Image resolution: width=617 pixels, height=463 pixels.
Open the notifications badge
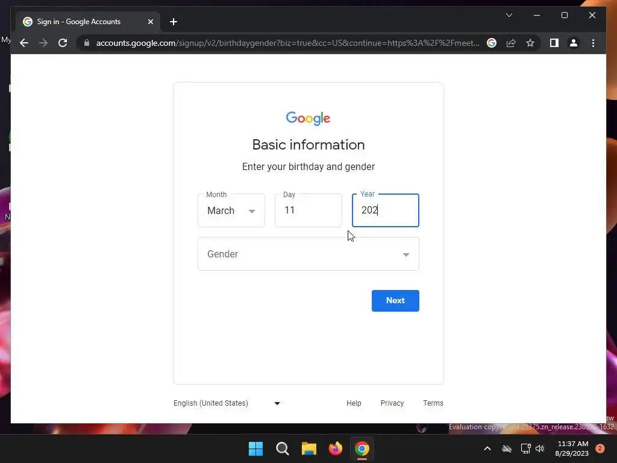click(x=600, y=449)
